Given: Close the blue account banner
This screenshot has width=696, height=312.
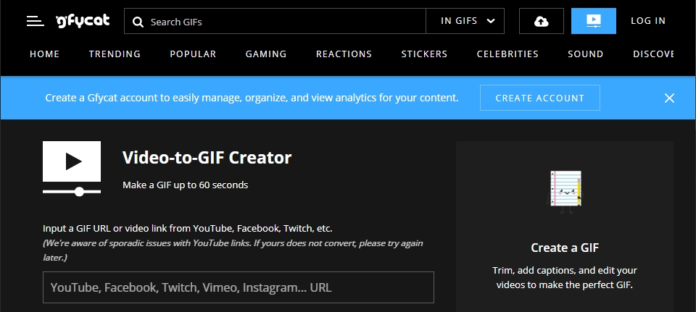Looking at the screenshot, I should click(669, 98).
